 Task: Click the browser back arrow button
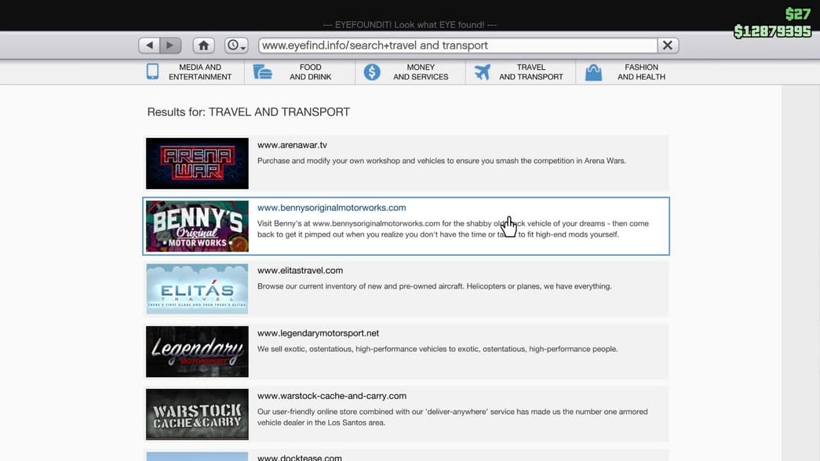tap(149, 45)
